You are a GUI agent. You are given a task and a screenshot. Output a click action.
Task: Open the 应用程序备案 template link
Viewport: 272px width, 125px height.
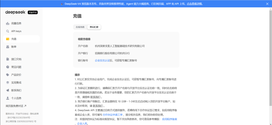(x=169, y=119)
